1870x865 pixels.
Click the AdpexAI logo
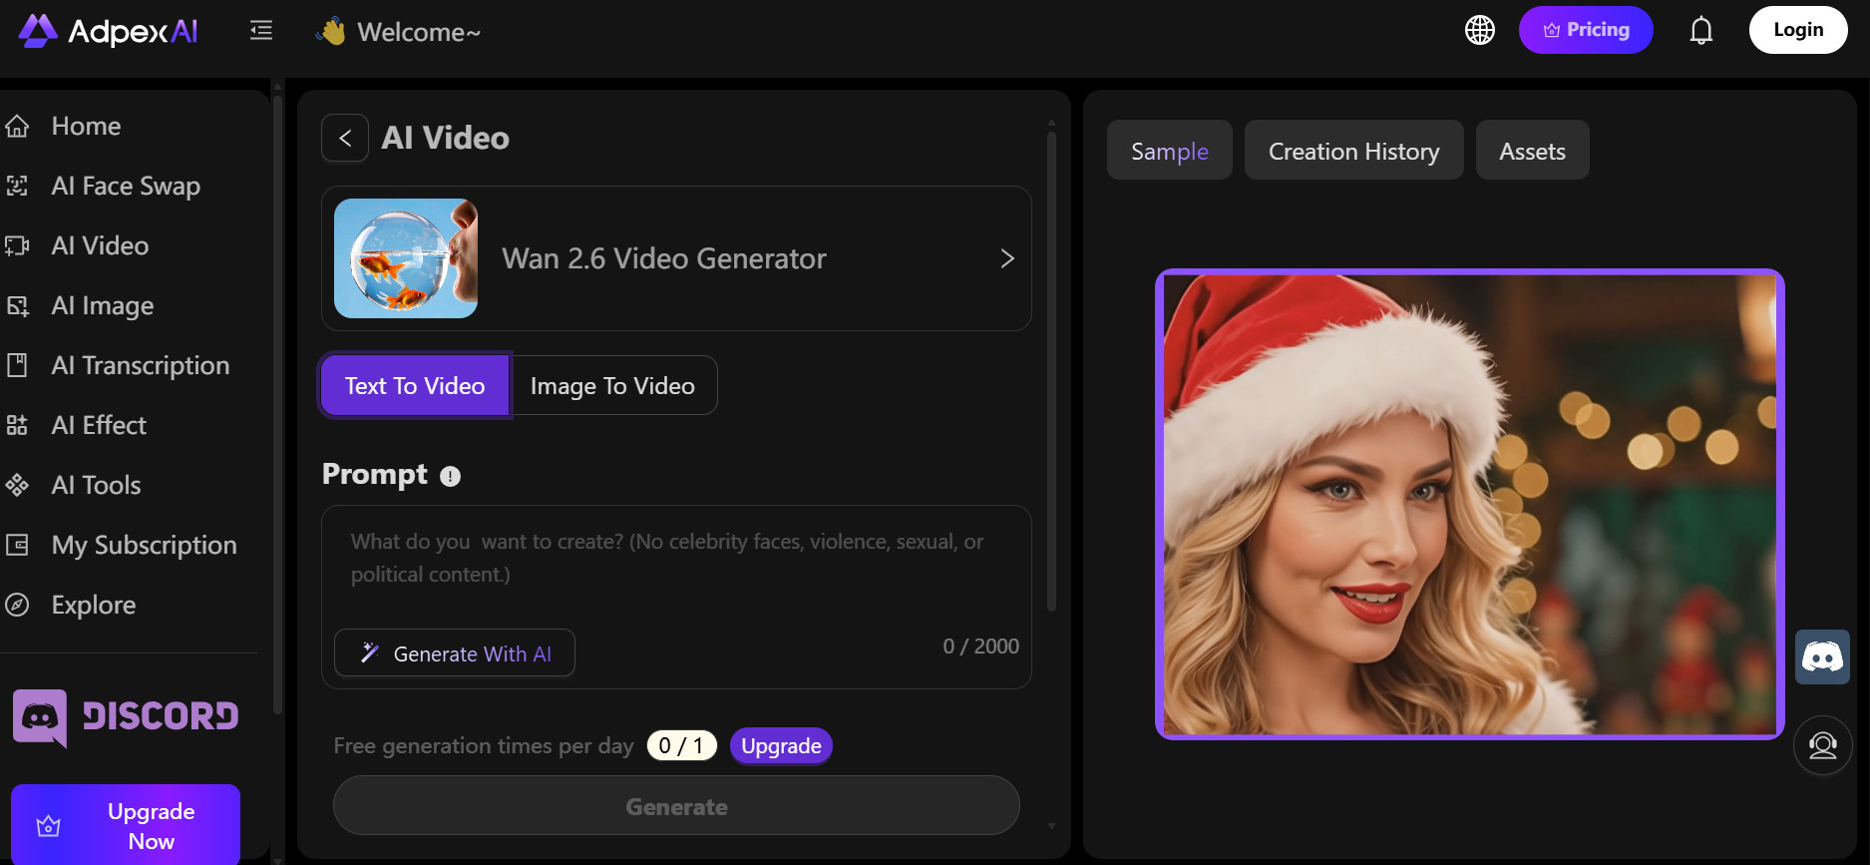(x=108, y=31)
